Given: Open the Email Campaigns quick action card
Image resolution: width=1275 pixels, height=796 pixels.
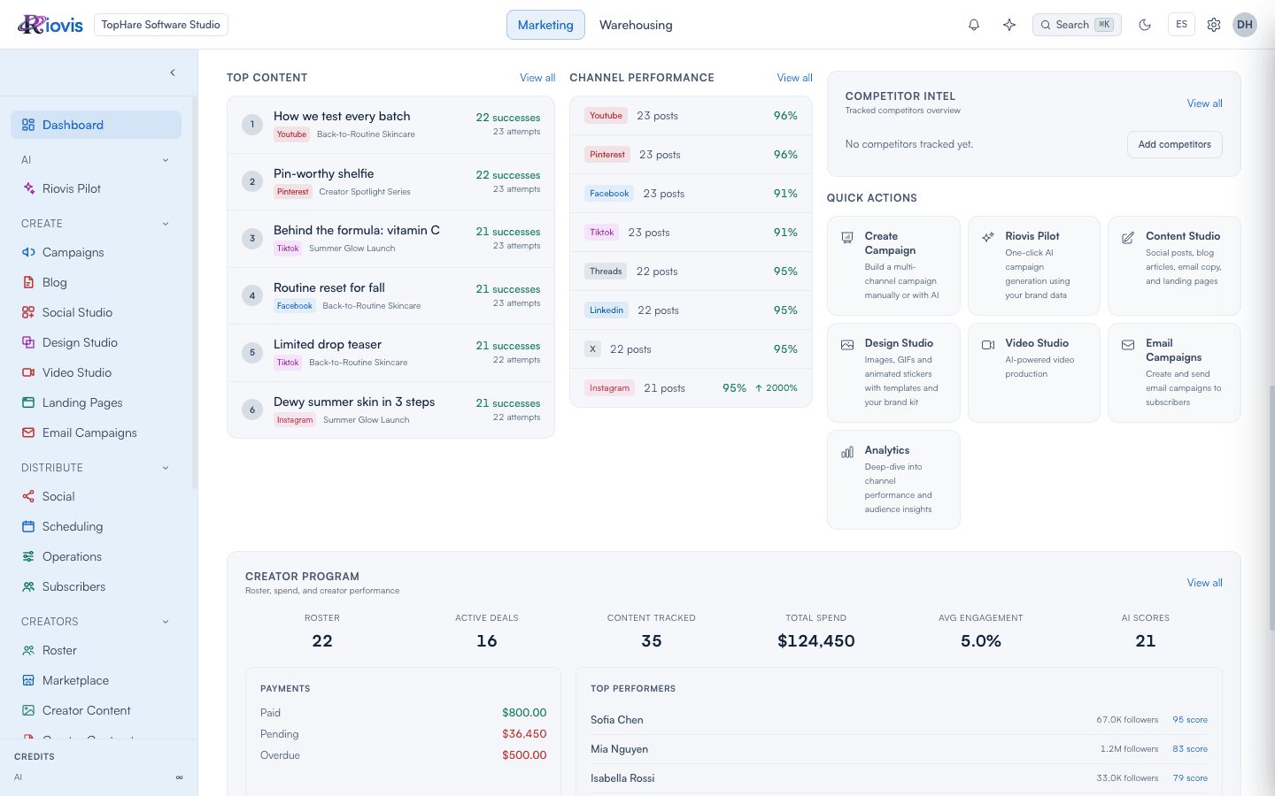Looking at the screenshot, I should point(1174,372).
